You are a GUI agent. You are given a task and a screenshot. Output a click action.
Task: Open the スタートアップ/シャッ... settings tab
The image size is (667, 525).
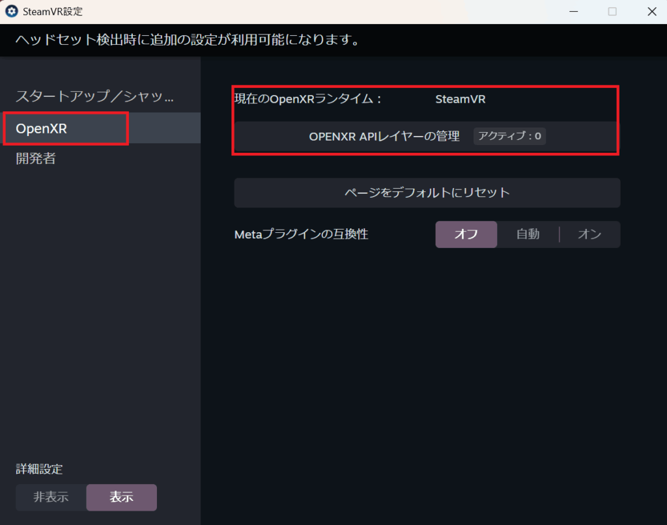click(100, 96)
